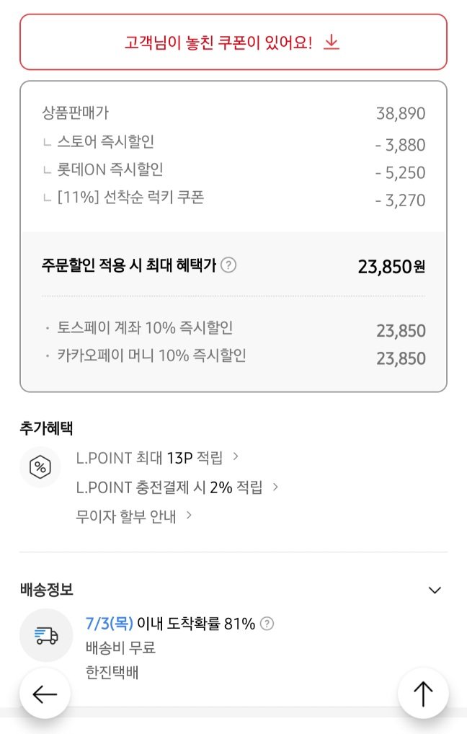This screenshot has height=734, width=467.
Task: Open L.POINT 충전결제 시 2% 적립 details
Action: click(x=169, y=487)
